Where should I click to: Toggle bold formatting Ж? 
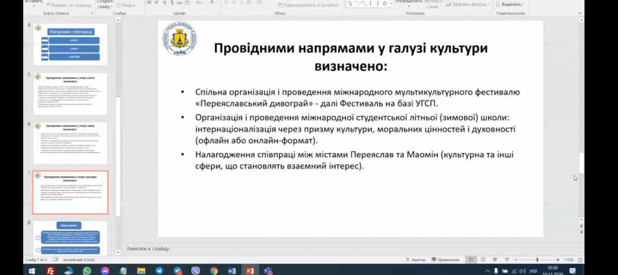(149, 3)
